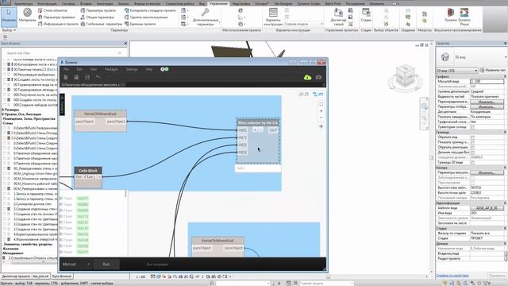This screenshot has width=508, height=286.
Task: Toggle Обрезать вид checkbox
Action: coord(473,137)
